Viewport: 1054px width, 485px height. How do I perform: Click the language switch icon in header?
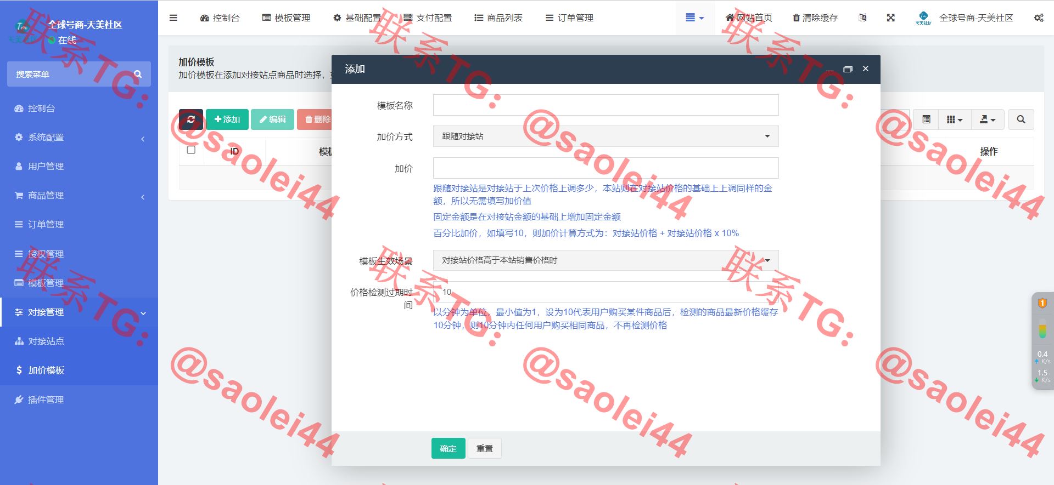862,18
